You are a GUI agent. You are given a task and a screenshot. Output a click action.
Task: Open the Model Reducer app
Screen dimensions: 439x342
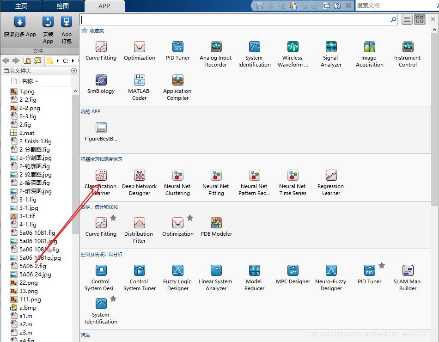pyautogui.click(x=254, y=278)
